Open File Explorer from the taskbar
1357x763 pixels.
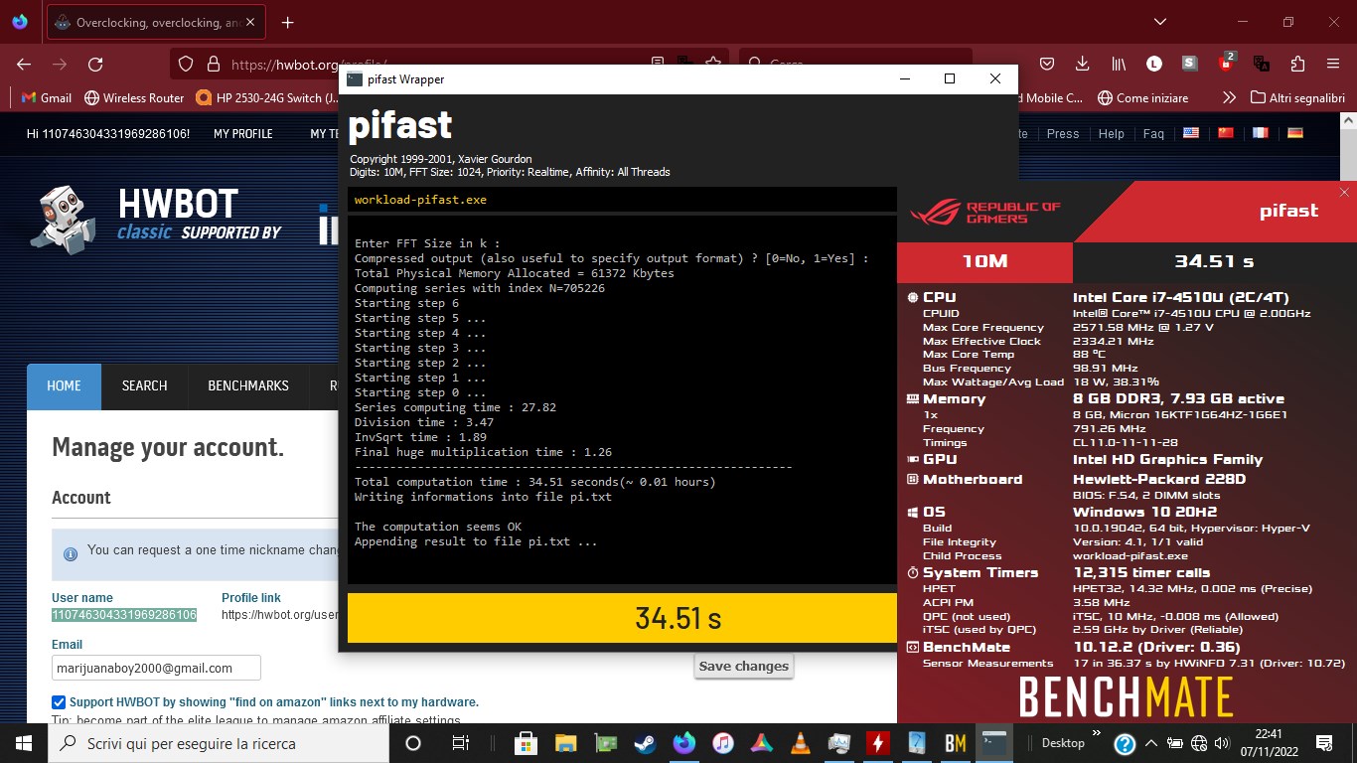566,743
